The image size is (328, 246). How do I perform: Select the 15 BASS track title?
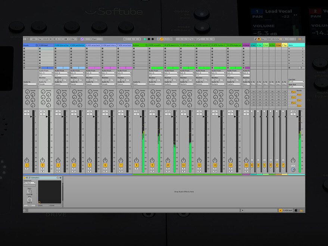(246, 45)
